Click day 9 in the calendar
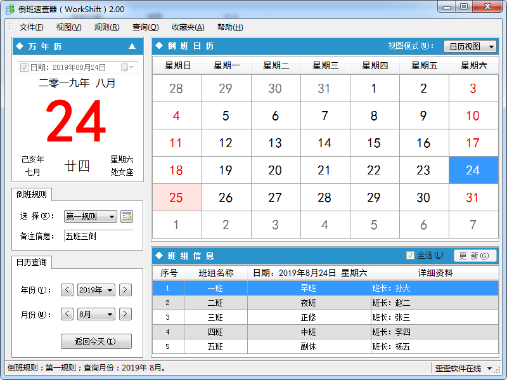The image size is (507, 380). click(424, 115)
